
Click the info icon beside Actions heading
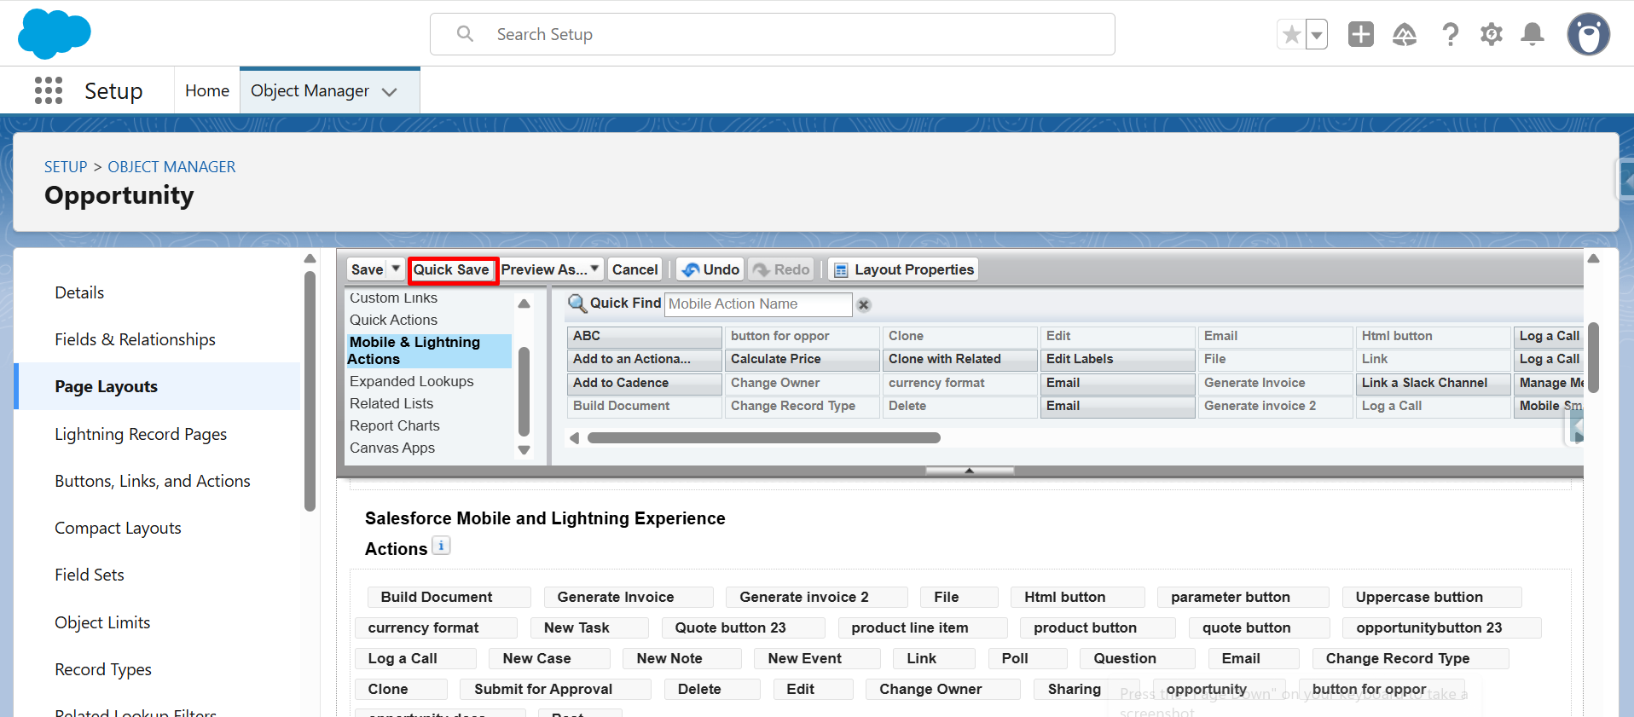(441, 546)
